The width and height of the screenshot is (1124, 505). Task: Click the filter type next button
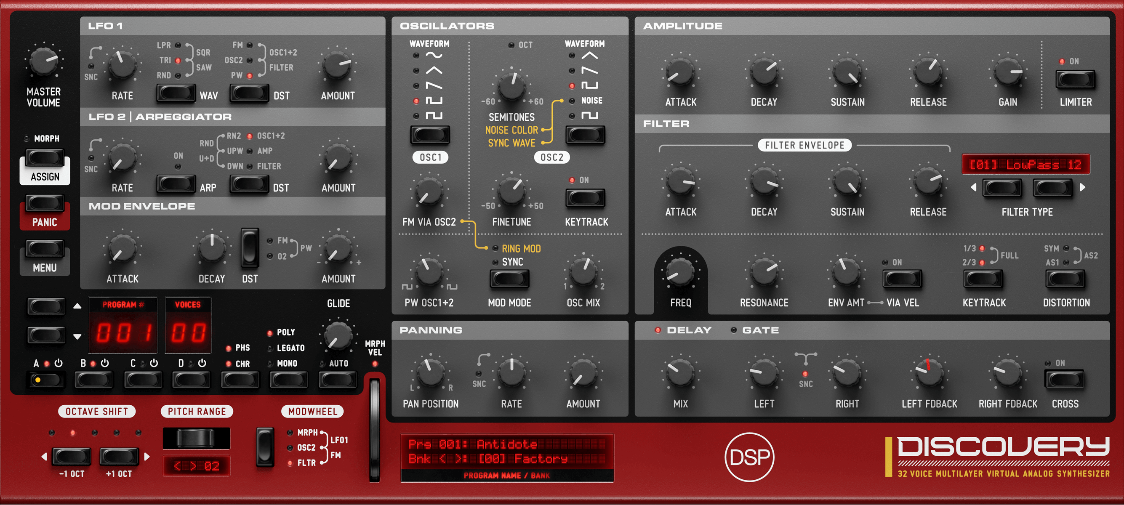tap(1052, 188)
